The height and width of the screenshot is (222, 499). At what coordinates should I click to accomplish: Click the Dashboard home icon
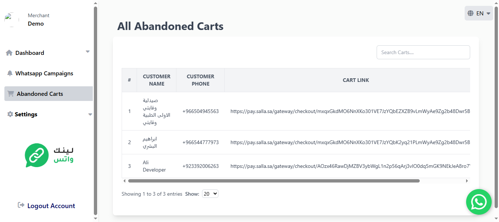point(9,53)
